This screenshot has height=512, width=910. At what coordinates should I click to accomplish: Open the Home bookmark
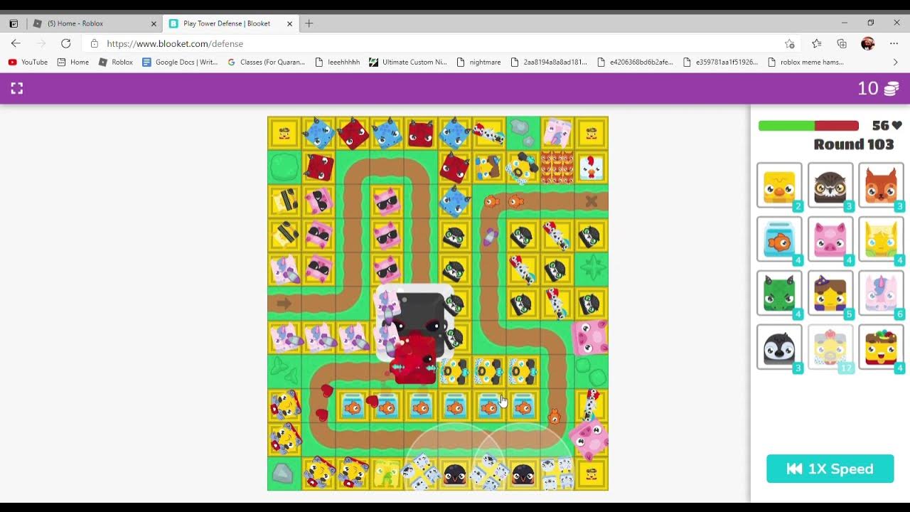click(x=73, y=62)
